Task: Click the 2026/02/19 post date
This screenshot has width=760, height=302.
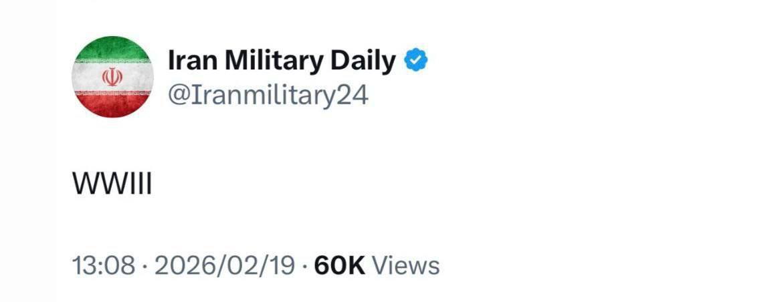Action: click(225, 265)
